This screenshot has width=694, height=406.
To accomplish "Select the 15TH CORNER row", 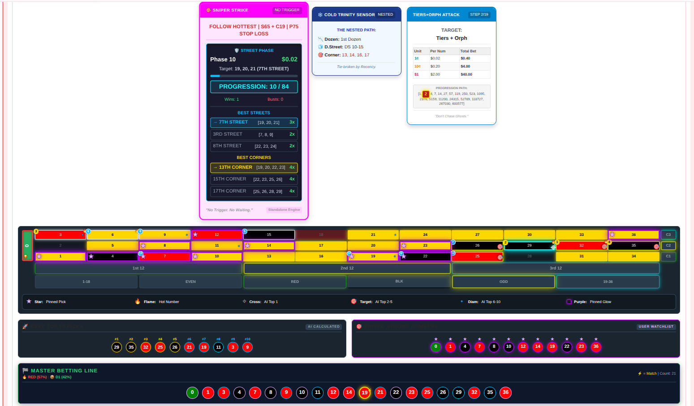I will [x=254, y=179].
